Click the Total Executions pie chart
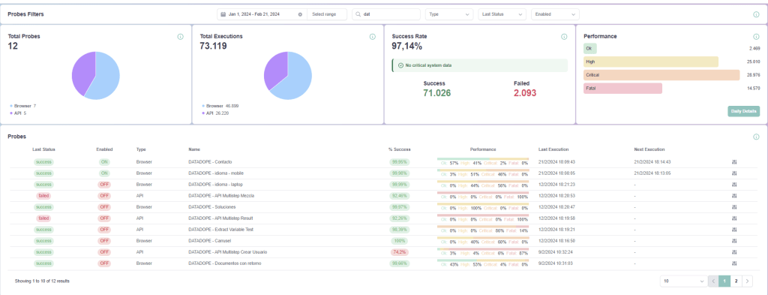This screenshot has height=295, width=768. (288, 76)
